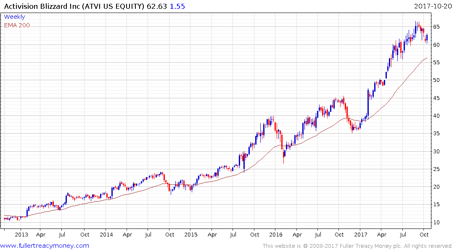Viewport: 452px width, 252px height.
Task: Click the 2017 time axis label
Action: pos(361,234)
